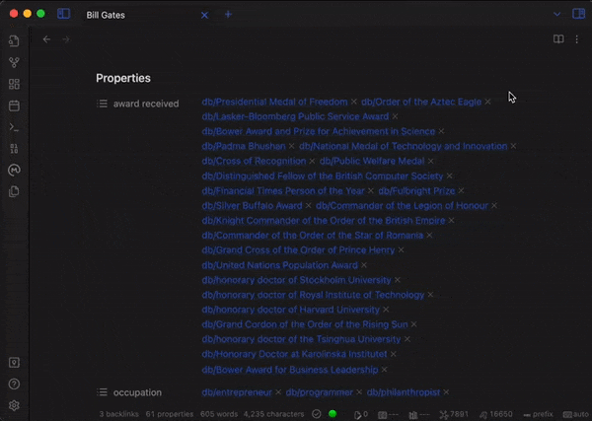
Task: Click the circled M ribbon icon
Action: [14, 171]
